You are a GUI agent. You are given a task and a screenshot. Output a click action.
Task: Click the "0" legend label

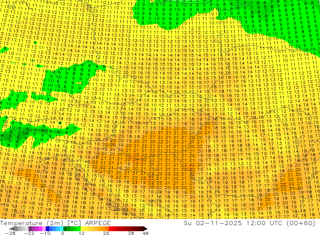coord(62,233)
